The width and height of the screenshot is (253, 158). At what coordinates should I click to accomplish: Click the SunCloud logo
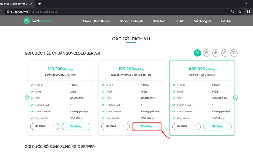tap(37, 21)
